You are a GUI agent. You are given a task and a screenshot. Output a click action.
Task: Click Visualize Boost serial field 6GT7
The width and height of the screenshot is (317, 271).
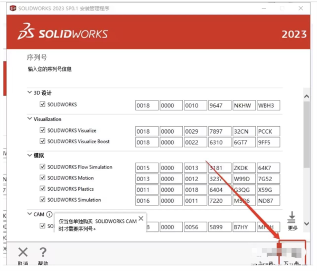point(244,142)
